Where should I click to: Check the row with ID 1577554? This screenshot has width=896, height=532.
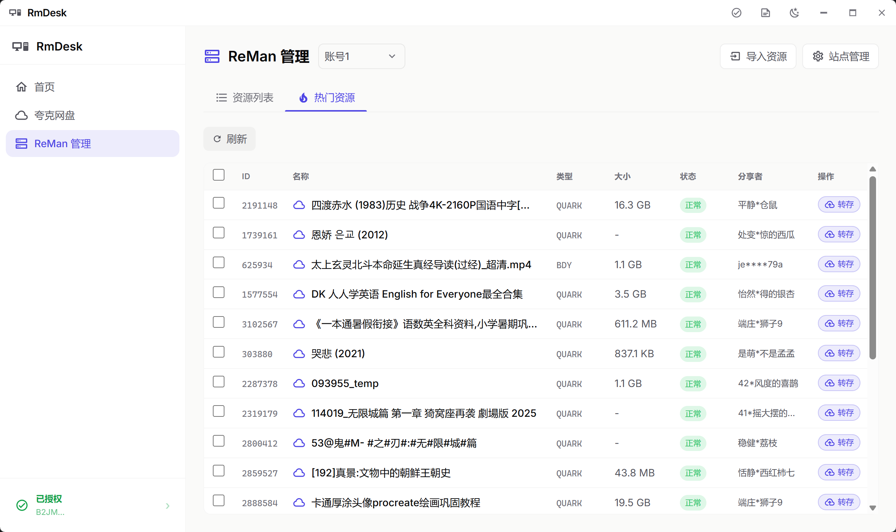[219, 292]
